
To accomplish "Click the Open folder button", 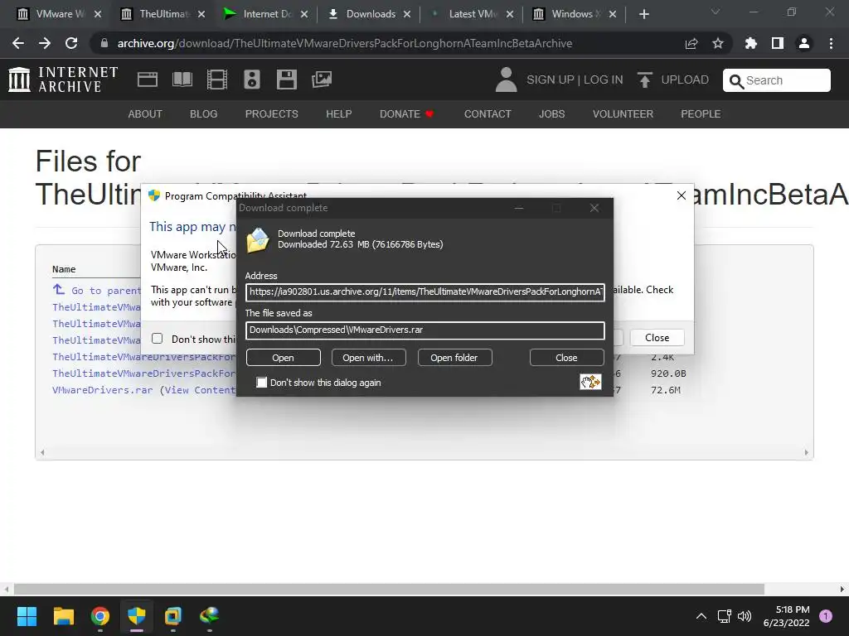I will pos(454,358).
